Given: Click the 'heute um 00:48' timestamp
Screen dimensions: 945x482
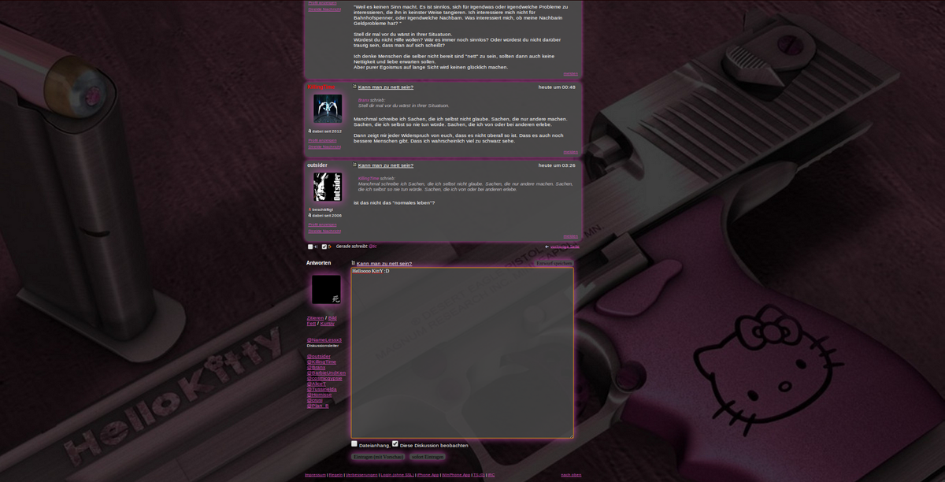Looking at the screenshot, I should coord(557,87).
